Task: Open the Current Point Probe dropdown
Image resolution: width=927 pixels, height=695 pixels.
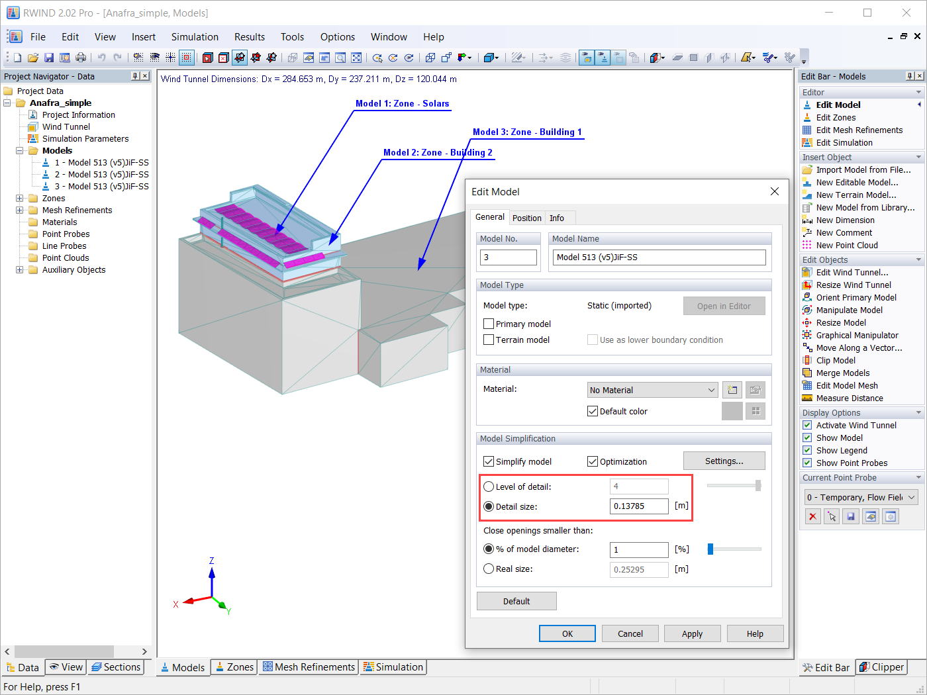Action: point(861,498)
